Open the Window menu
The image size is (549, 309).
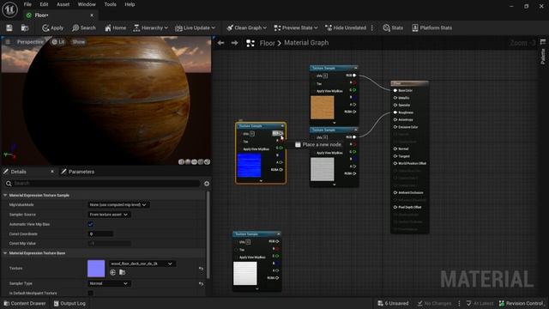(x=87, y=4)
